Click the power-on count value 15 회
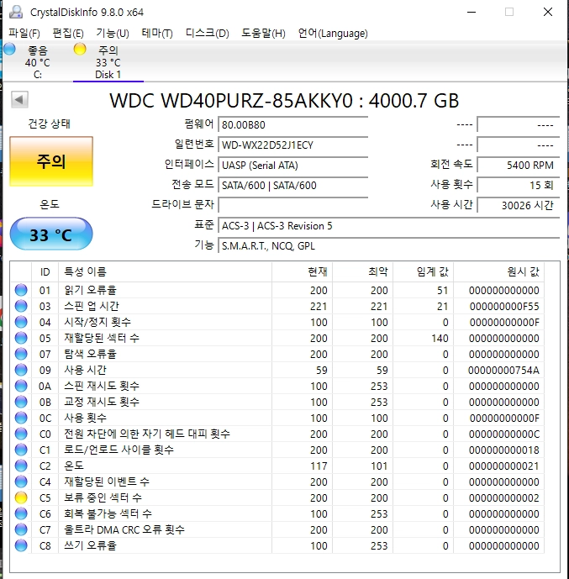This screenshot has height=579, width=569. 519,185
